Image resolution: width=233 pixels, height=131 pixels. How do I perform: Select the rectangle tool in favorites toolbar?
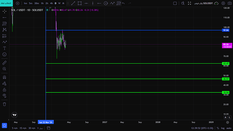click(x=80, y=3)
